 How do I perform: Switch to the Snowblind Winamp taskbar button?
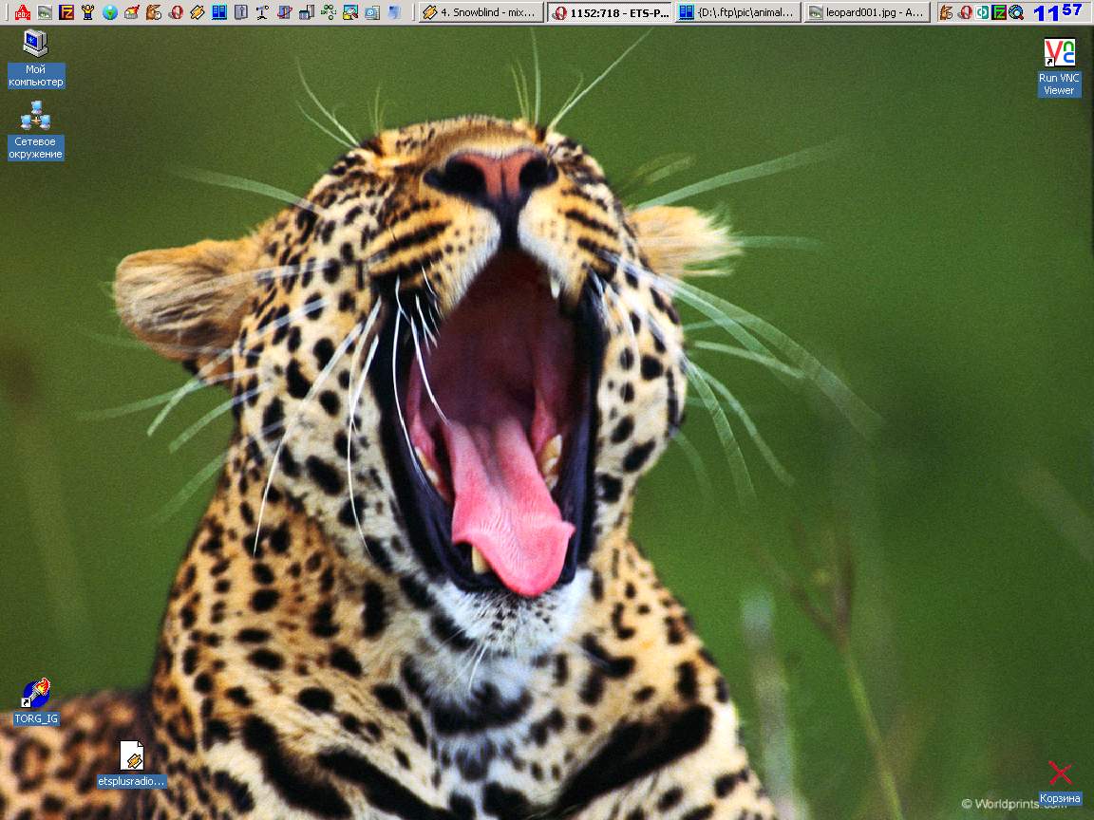click(481, 12)
